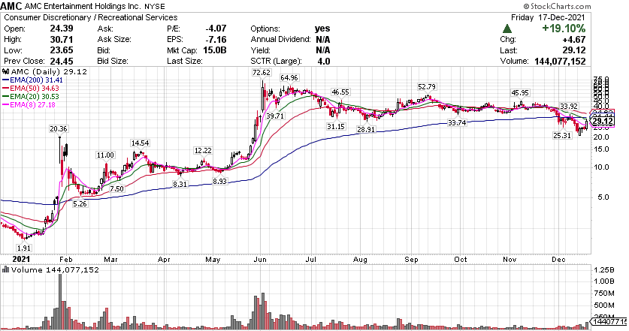The height and width of the screenshot is (331, 629).
Task: Click the Dec label on the time axis
Action: coord(558,260)
